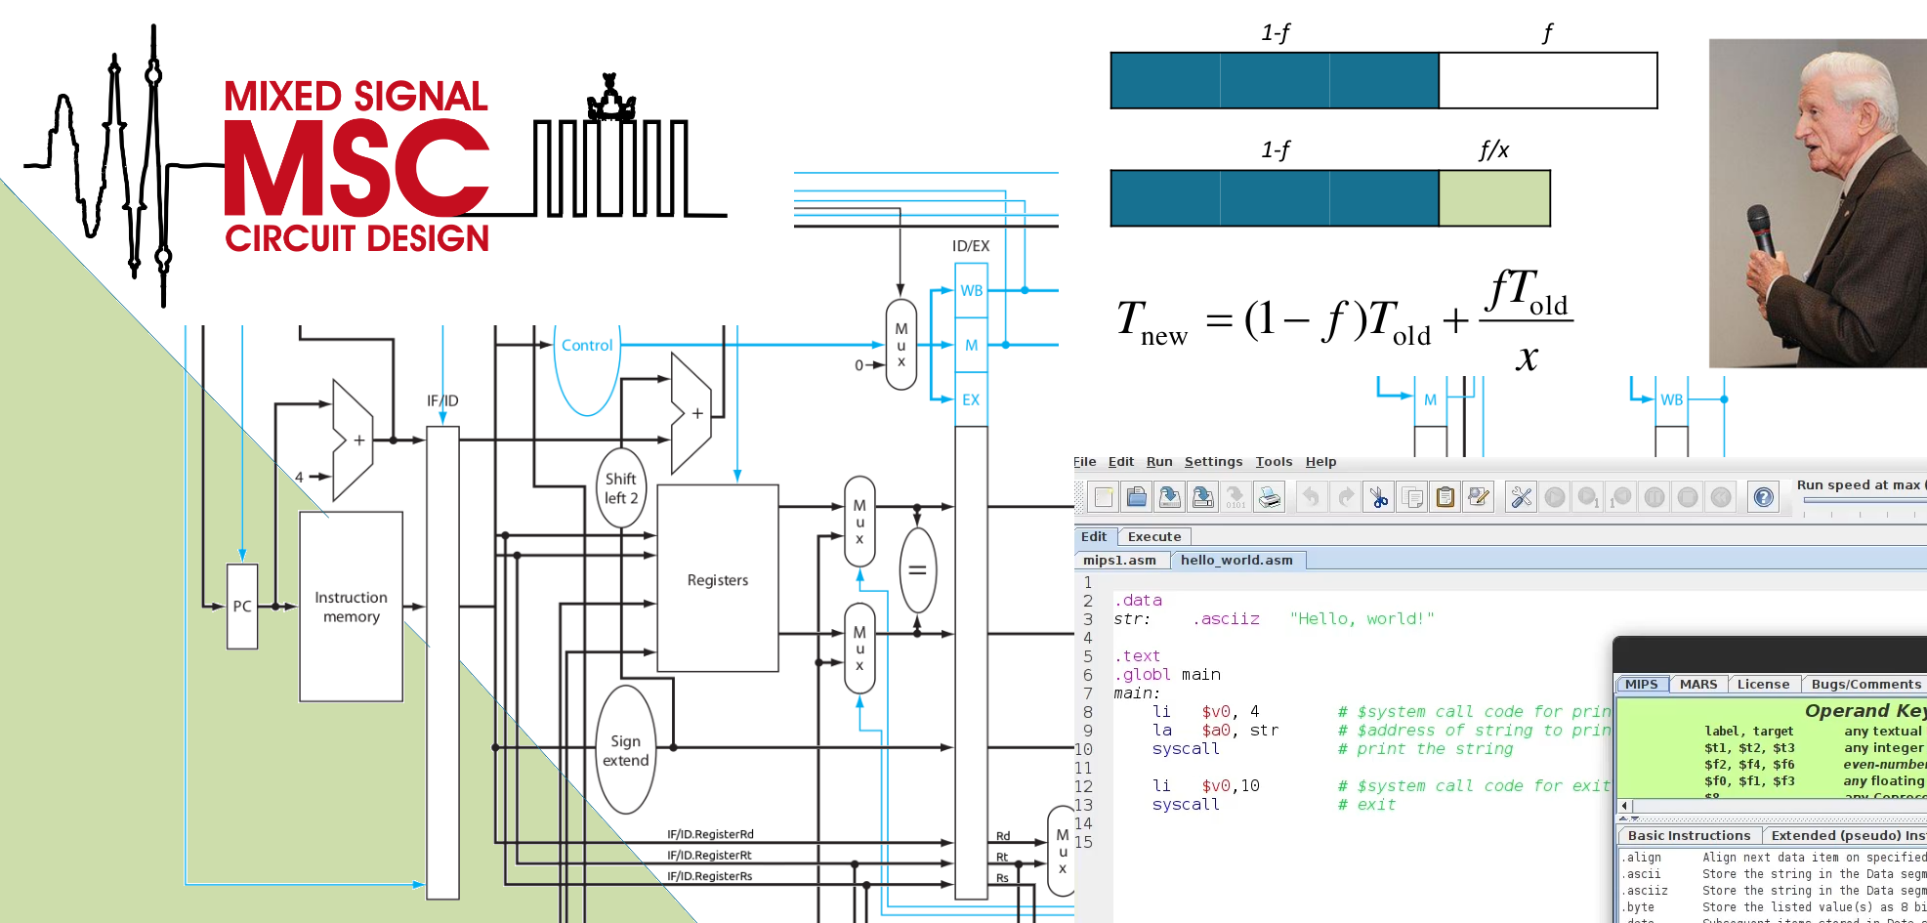Switch to the Execute tab
Image resolution: width=1927 pixels, height=923 pixels.
click(1154, 536)
